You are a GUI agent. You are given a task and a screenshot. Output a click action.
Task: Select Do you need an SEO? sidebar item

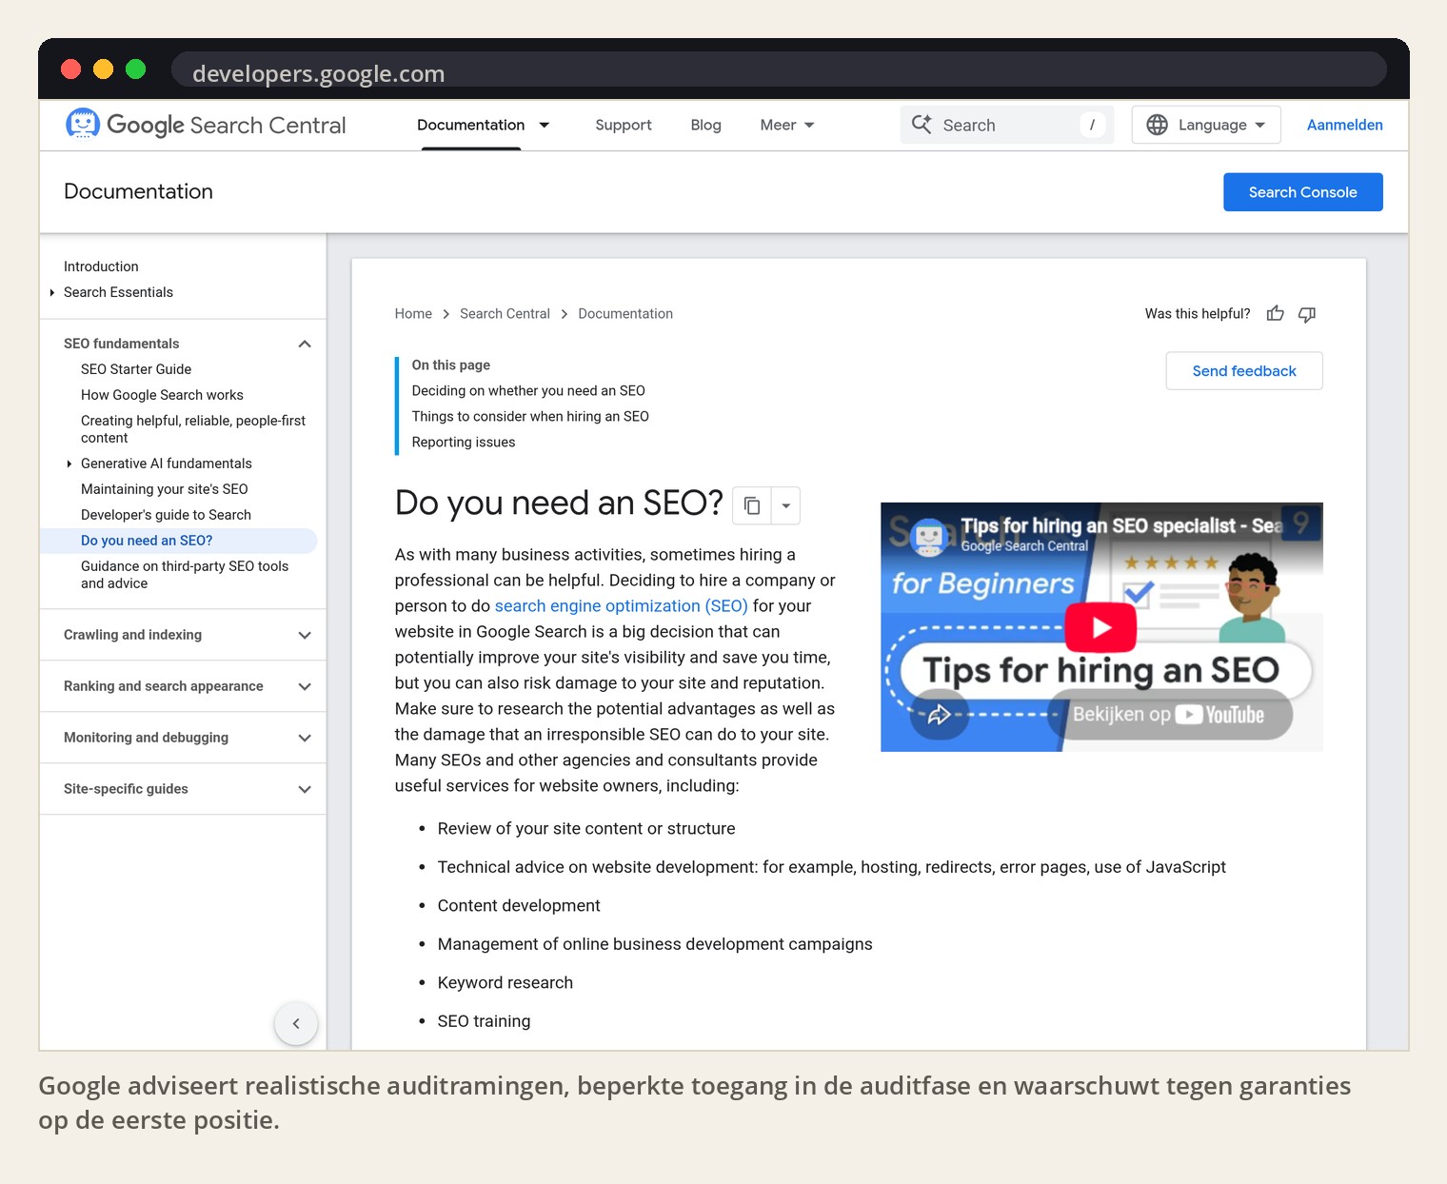click(178, 541)
